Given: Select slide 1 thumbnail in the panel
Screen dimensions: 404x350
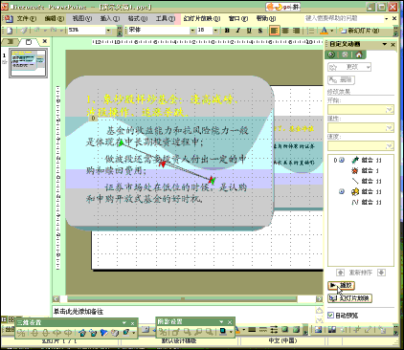Looking at the screenshot, I should [x=28, y=63].
